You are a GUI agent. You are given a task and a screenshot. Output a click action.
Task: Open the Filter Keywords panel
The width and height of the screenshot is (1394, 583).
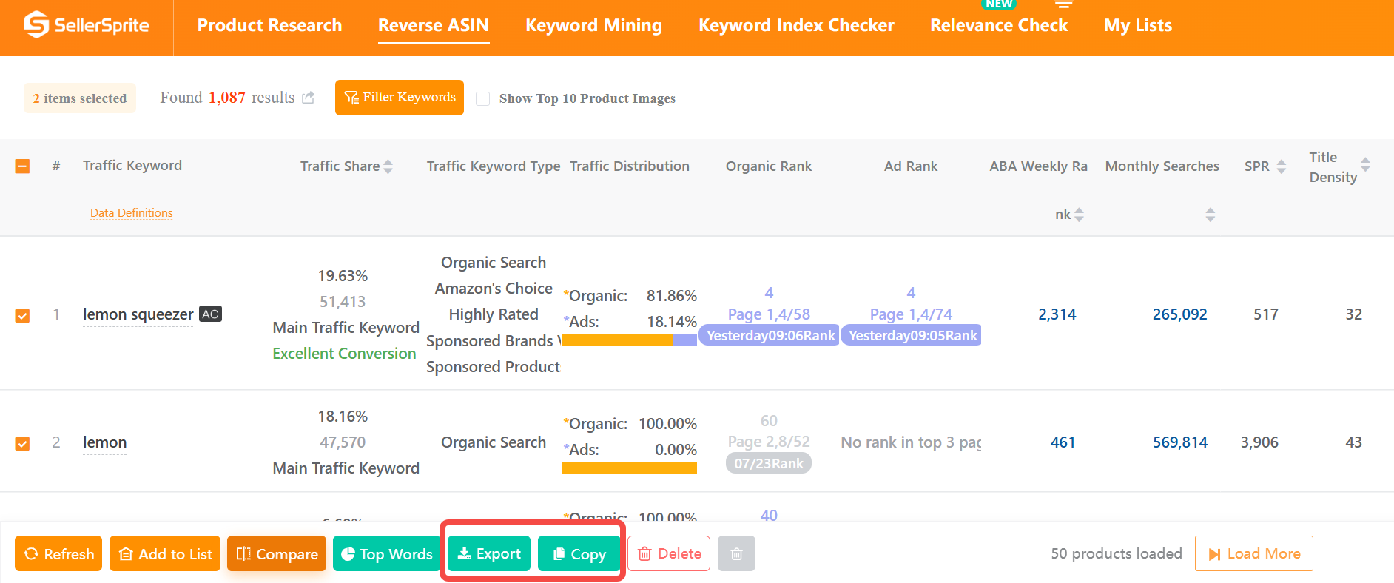click(400, 98)
